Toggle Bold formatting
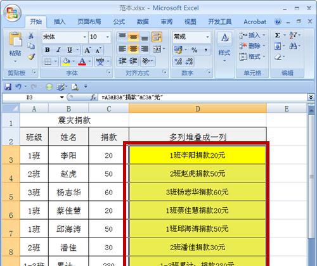The image size is (317, 266). [x=48, y=50]
